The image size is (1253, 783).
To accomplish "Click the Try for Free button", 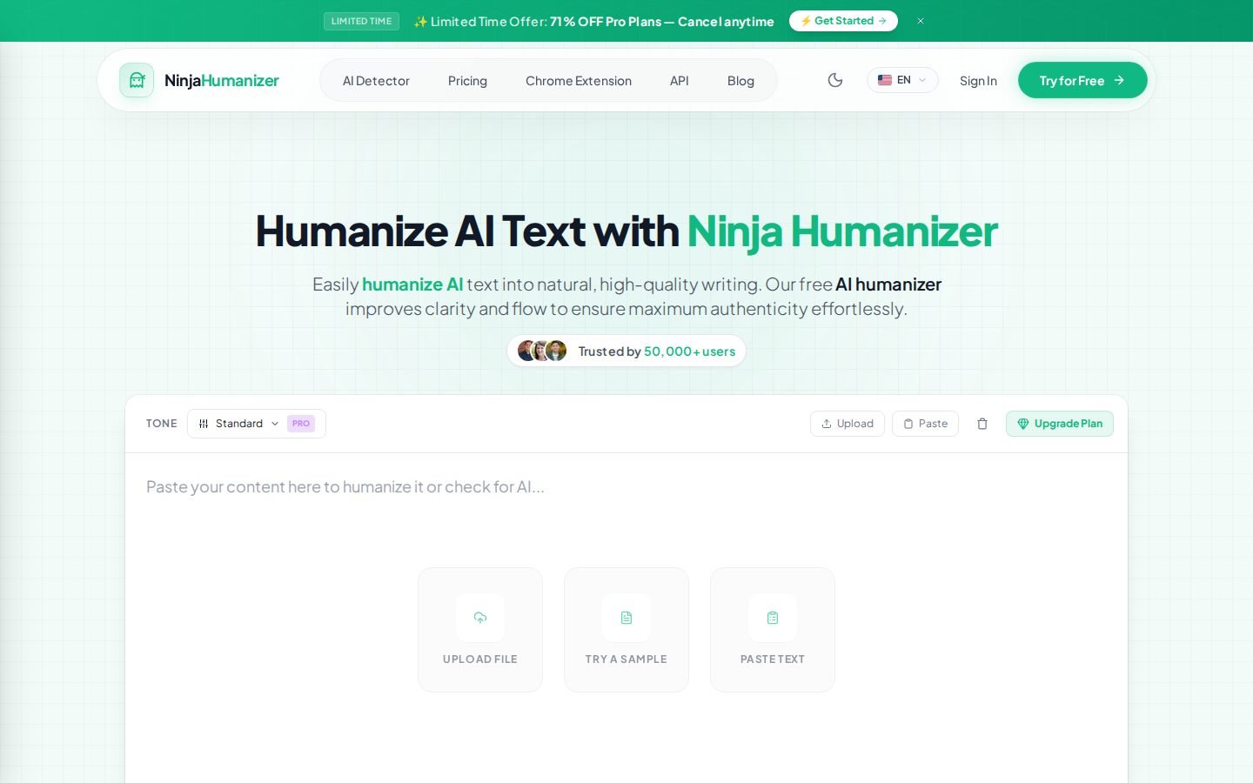I will [x=1082, y=80].
